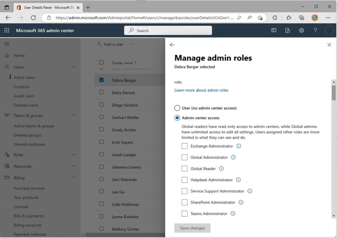Open browser Favorites star list icon
337x238 pixels.
[289, 17]
